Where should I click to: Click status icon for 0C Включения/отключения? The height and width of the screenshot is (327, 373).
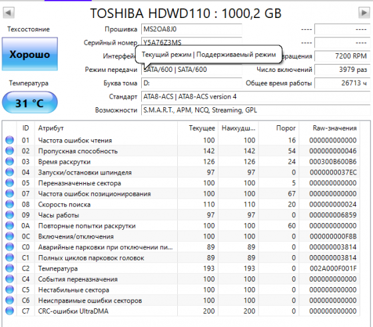[x=9, y=236]
